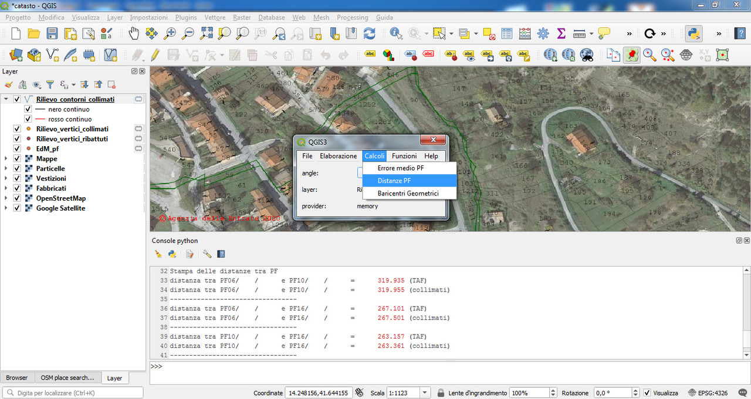Run command Python icon in console toolbar
The image size is (751, 399).
pos(172,254)
